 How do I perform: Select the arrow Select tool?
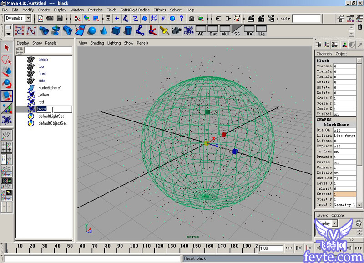pyautogui.click(x=7, y=47)
